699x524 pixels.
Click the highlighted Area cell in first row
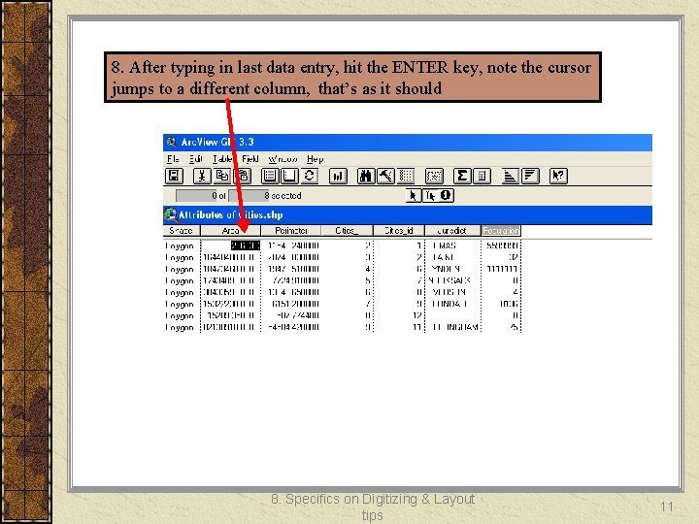[x=246, y=246]
